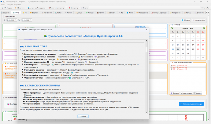Select April 21 in the calendar
Viewport: 211px width, 124px height.
tap(178, 49)
